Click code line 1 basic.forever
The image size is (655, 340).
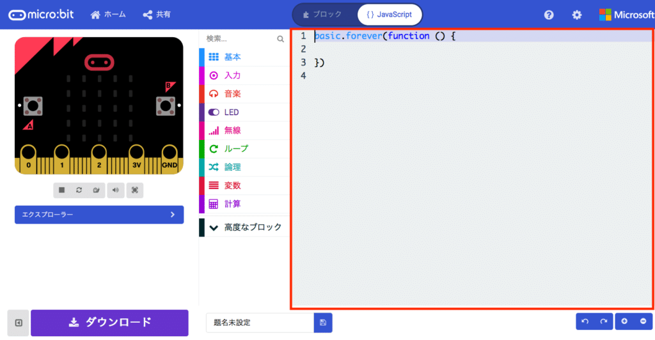click(384, 36)
